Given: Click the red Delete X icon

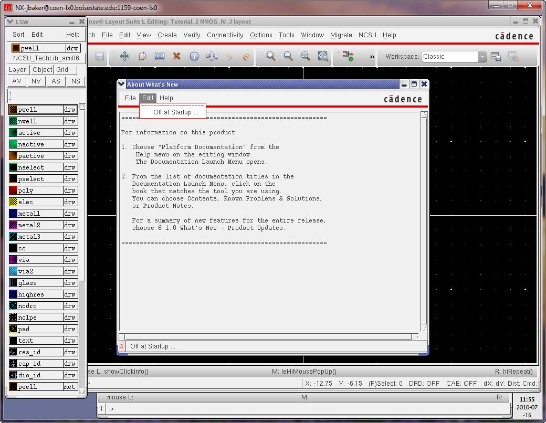Looking at the screenshot, I should (177, 56).
